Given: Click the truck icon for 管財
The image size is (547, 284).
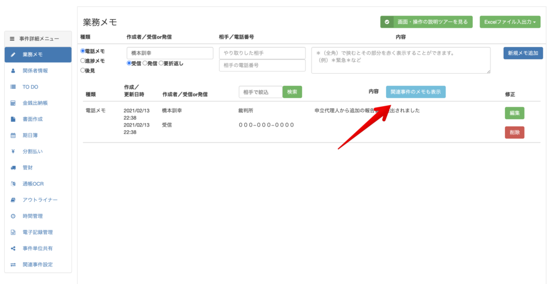Looking at the screenshot, I should point(13,168).
